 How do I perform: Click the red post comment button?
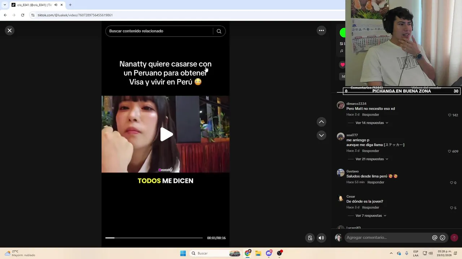coord(454,237)
